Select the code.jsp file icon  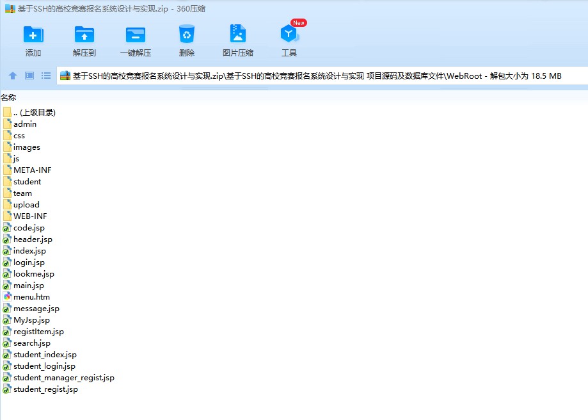point(7,228)
